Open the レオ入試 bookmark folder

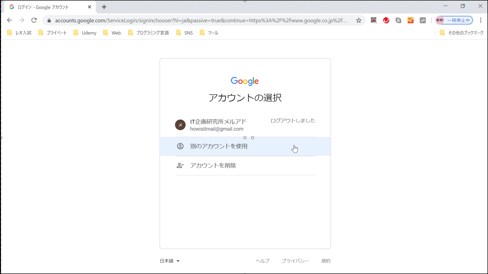(20, 33)
